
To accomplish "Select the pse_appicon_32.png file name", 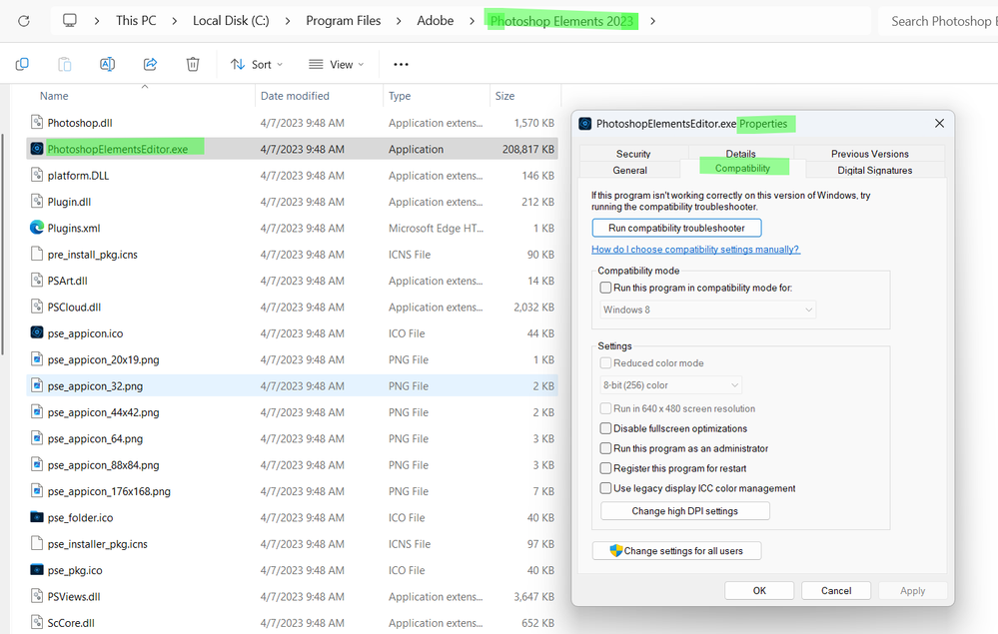I will [x=95, y=386].
